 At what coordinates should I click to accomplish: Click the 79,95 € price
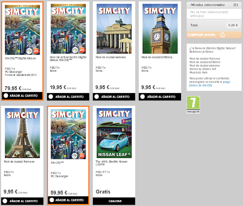(x=13, y=88)
